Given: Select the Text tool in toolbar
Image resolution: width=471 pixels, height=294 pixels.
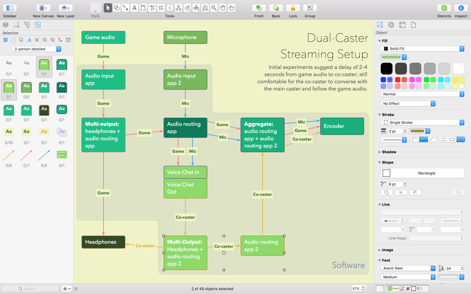Looking at the screenshot, I should tap(134, 8).
